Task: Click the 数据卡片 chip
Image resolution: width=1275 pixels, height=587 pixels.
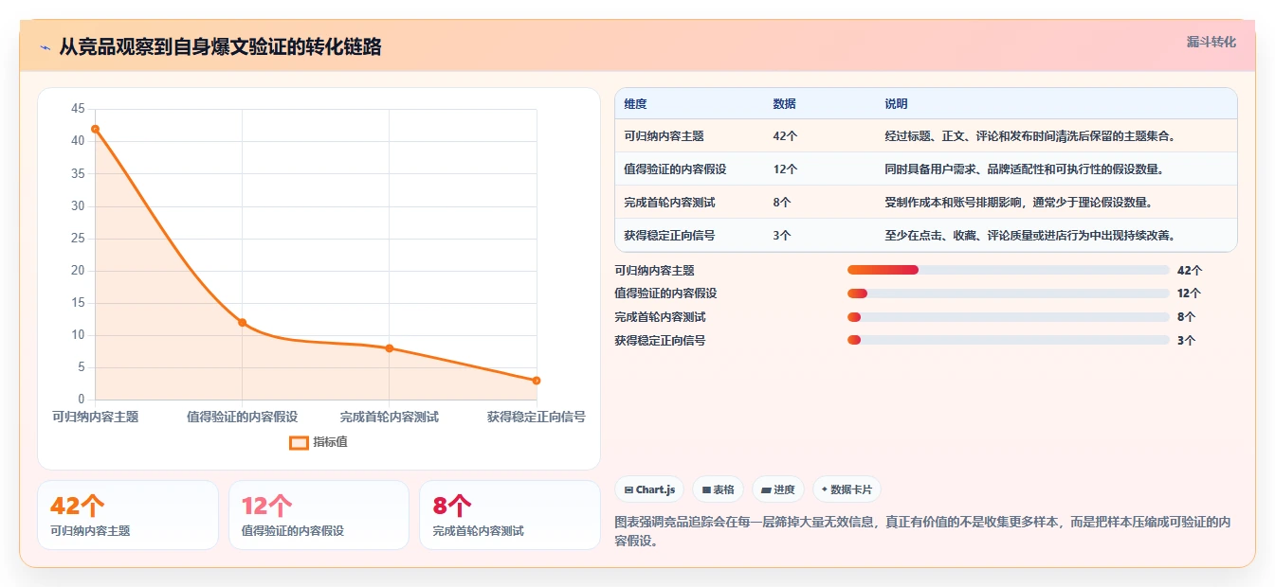Action: [x=847, y=489]
